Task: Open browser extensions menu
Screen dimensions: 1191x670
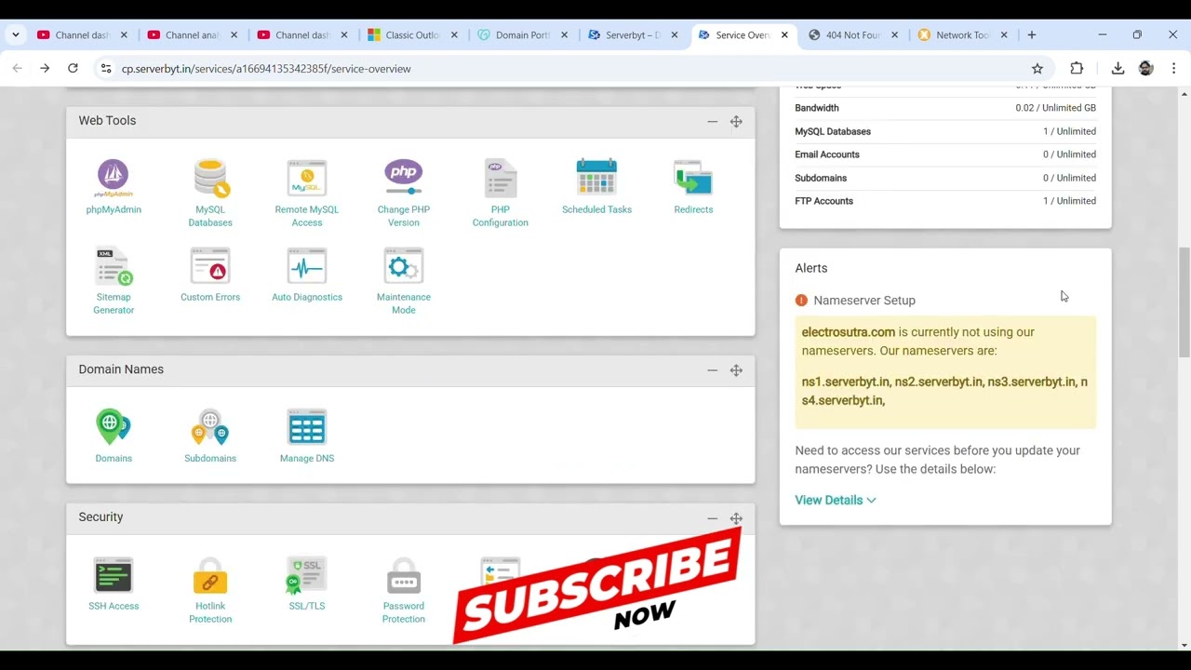Action: click(1077, 69)
